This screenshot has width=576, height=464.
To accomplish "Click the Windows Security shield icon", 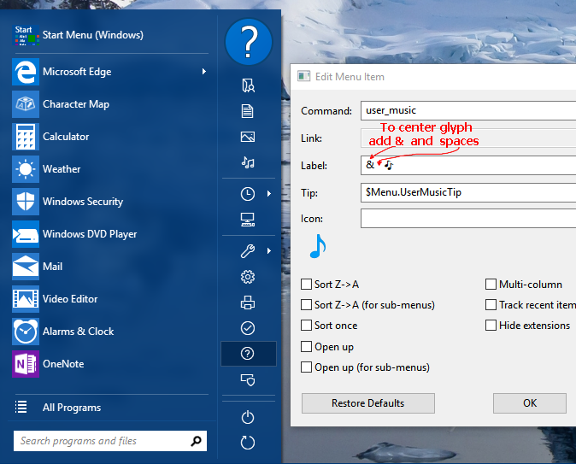I will 26,202.
